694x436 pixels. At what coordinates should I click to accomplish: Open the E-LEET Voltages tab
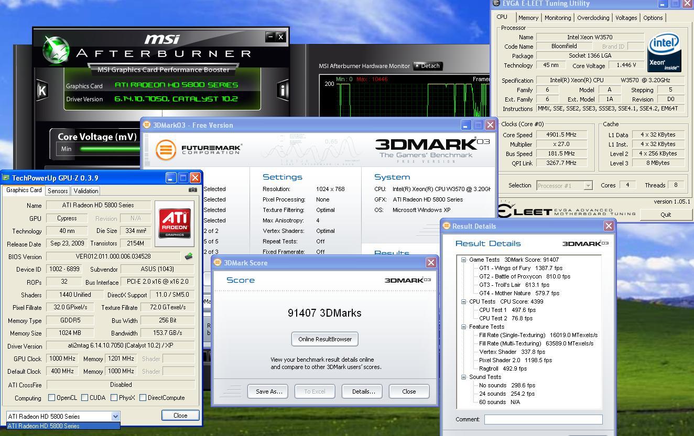[626, 18]
